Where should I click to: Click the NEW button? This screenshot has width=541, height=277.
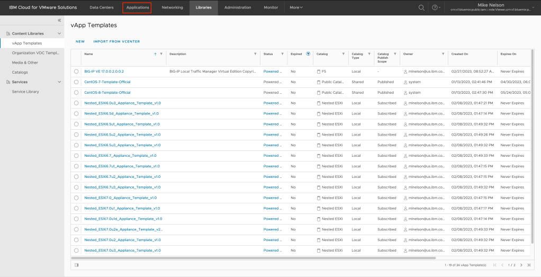80,41
